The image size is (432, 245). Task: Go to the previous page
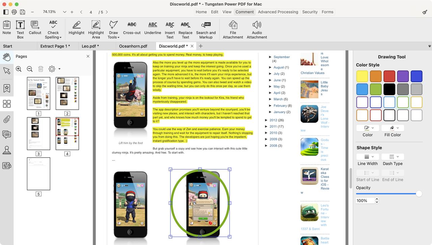click(x=81, y=12)
